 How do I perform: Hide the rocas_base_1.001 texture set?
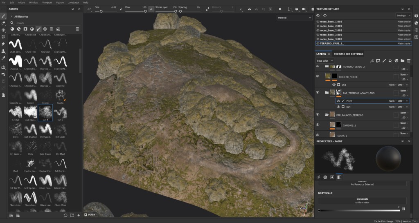[318, 21]
